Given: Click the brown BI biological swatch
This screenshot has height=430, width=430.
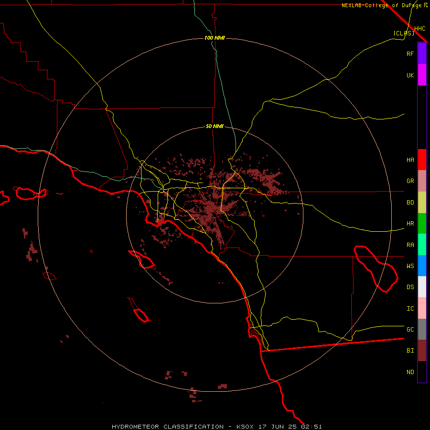Looking at the screenshot, I should (422, 351).
